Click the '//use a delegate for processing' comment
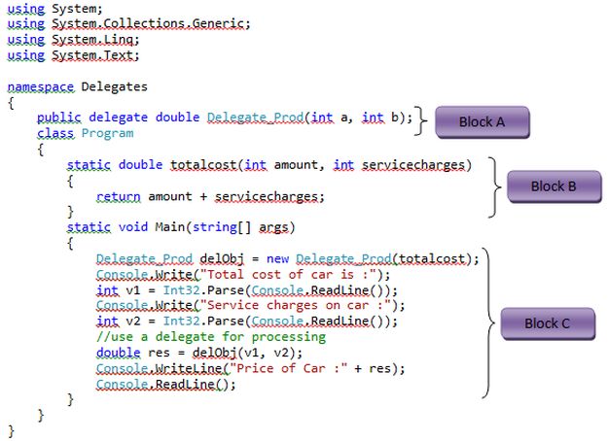Viewport: 608px width, 441px height. 211,337
